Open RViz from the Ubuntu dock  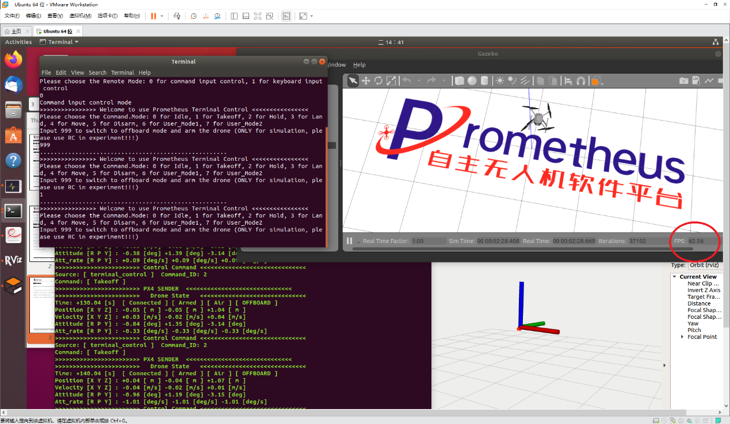13,261
